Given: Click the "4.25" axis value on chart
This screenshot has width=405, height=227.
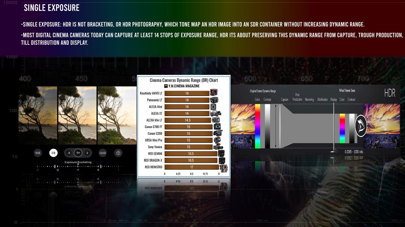Looking at the screenshot, I should [x=178, y=174].
